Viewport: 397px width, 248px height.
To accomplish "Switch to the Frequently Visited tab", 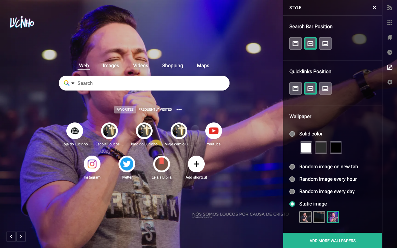I will pos(155,110).
